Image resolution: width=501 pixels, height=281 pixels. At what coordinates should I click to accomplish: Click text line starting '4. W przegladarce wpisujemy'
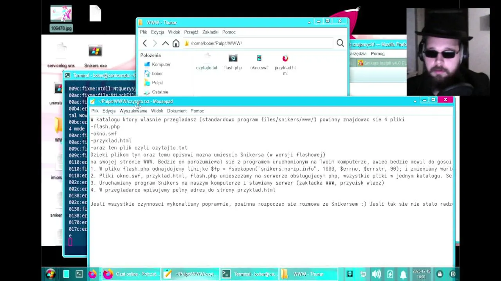click(183, 190)
